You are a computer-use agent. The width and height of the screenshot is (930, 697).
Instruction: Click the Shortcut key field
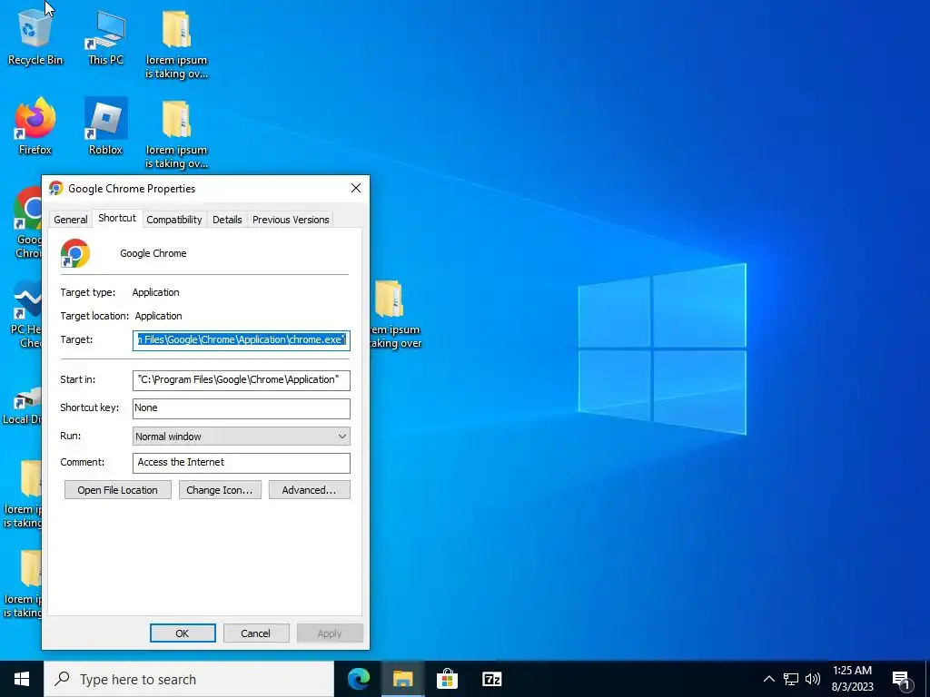pyautogui.click(x=242, y=407)
